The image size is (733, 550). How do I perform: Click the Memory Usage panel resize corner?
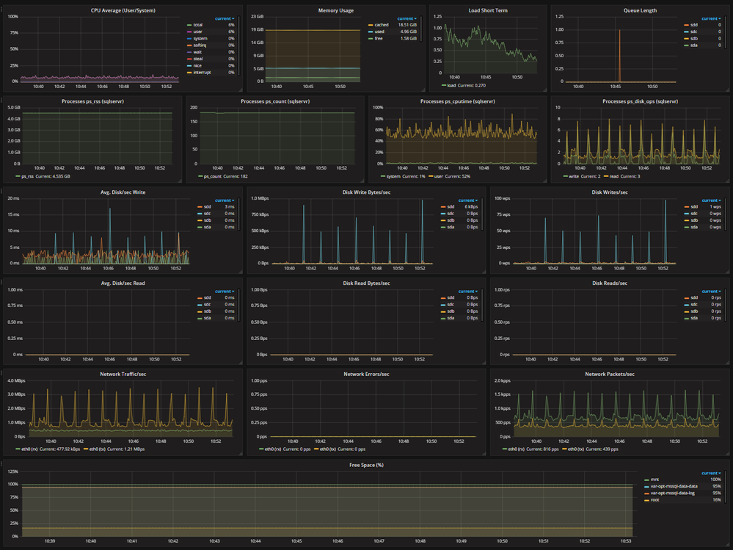pos(423,90)
